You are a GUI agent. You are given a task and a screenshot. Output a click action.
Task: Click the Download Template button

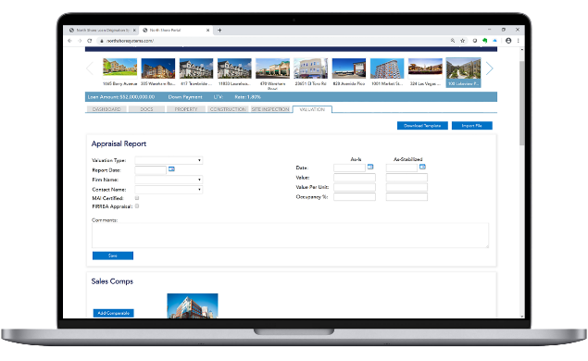[422, 126]
